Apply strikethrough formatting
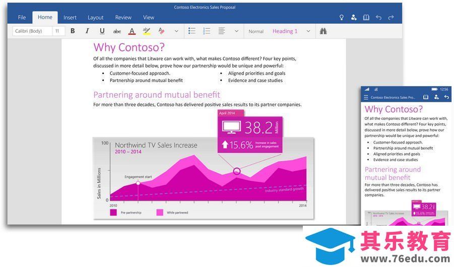This screenshot has width=454, height=267. [x=117, y=31]
